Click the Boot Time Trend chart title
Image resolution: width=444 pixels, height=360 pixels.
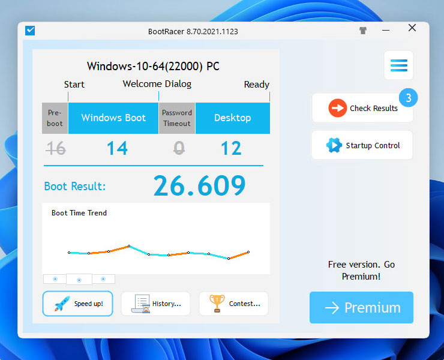(x=79, y=213)
